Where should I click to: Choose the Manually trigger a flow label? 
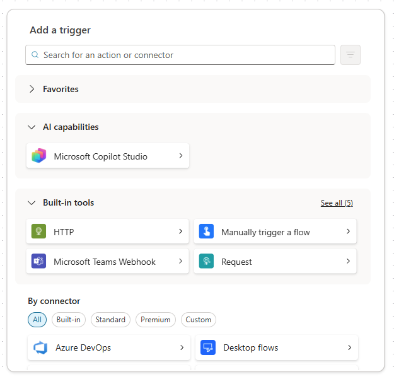point(265,232)
